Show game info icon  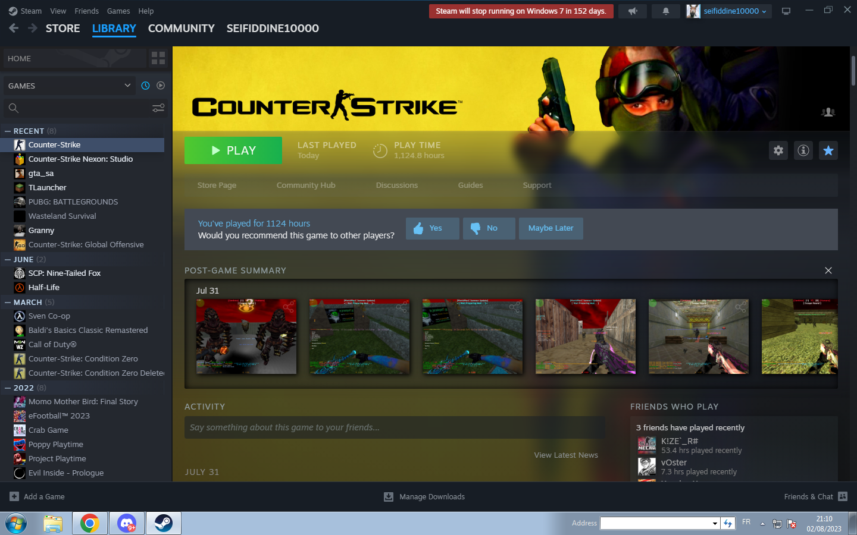point(803,150)
